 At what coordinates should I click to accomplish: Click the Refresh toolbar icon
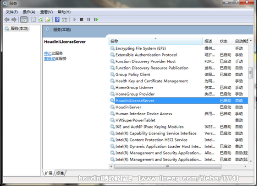click(x=41, y=20)
